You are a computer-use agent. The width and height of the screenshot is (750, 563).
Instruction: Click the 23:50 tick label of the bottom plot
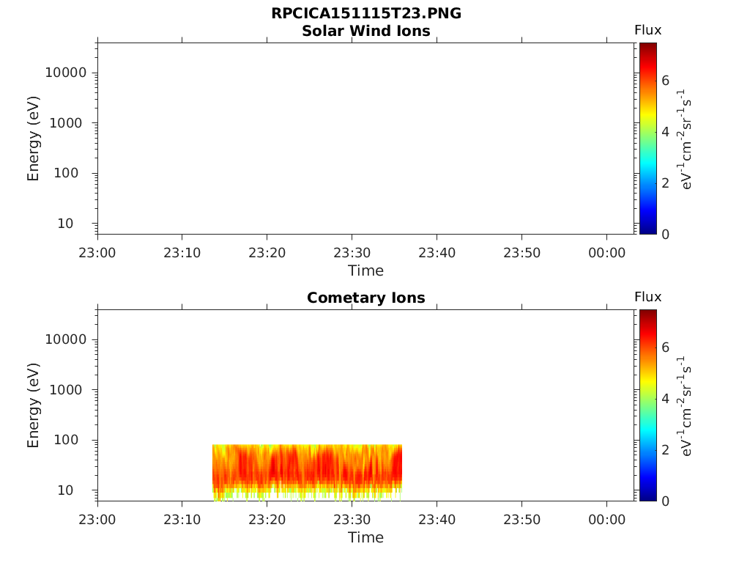tap(521, 520)
